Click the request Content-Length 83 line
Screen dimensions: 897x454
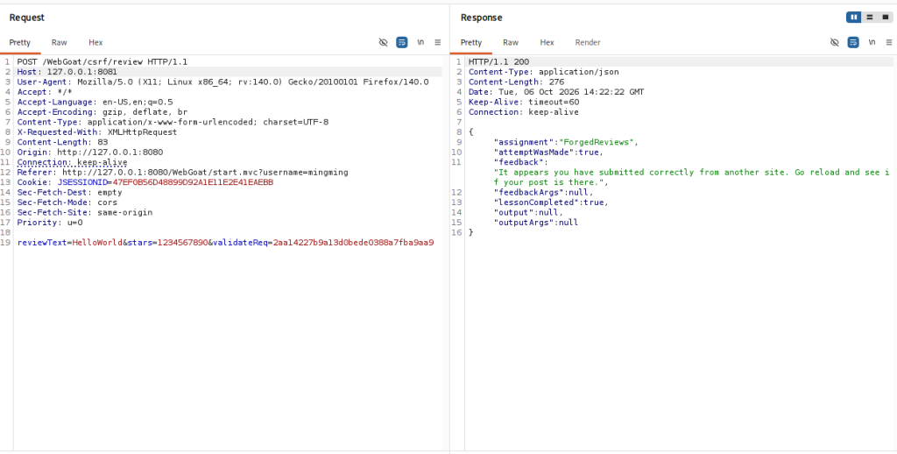click(62, 142)
